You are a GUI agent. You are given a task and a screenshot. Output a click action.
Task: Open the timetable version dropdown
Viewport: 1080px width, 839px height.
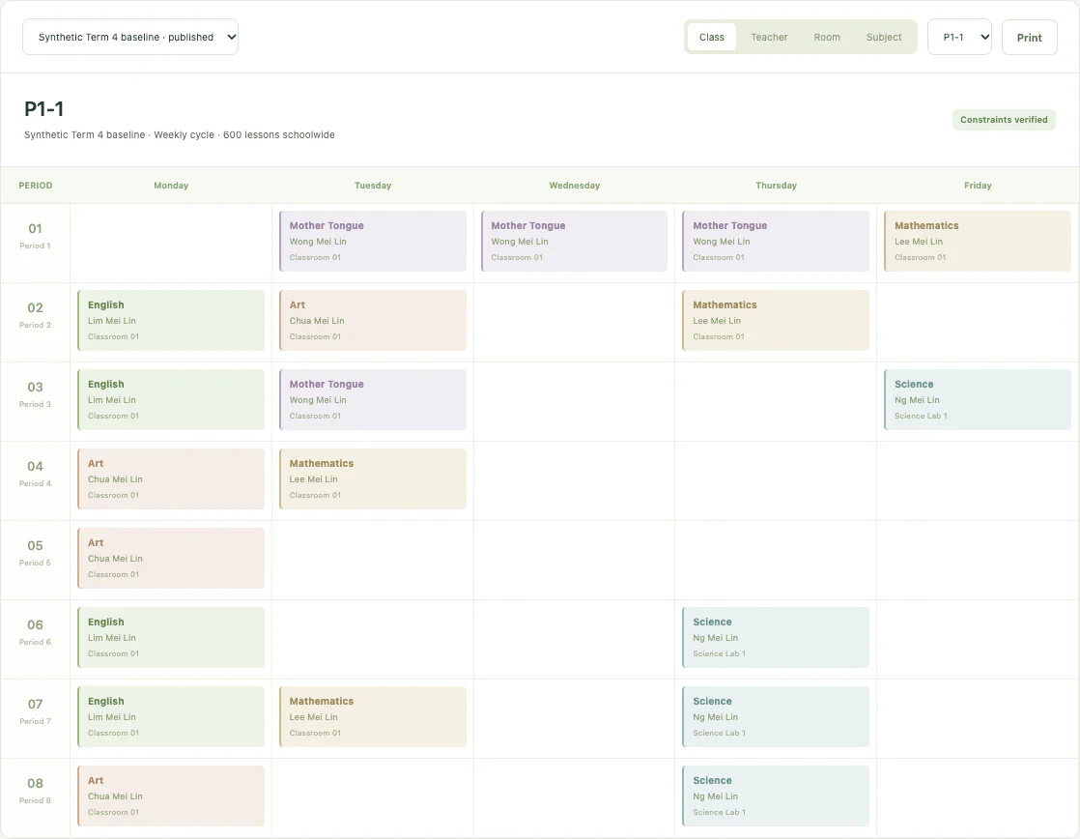130,38
